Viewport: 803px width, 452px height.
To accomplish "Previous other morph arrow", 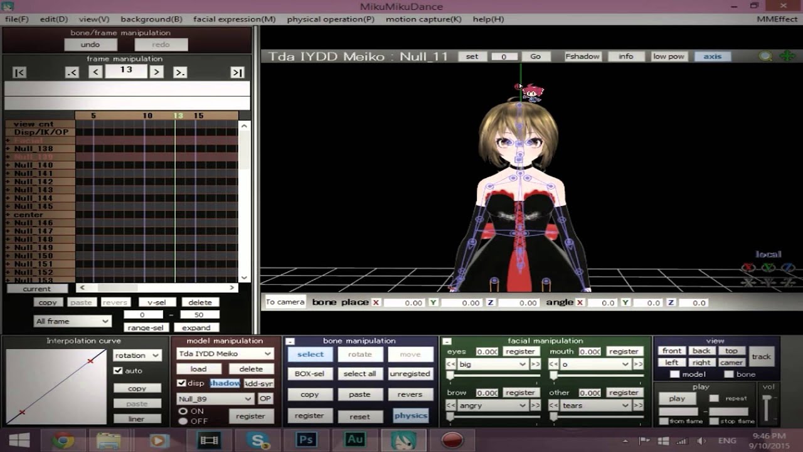I will (x=554, y=406).
